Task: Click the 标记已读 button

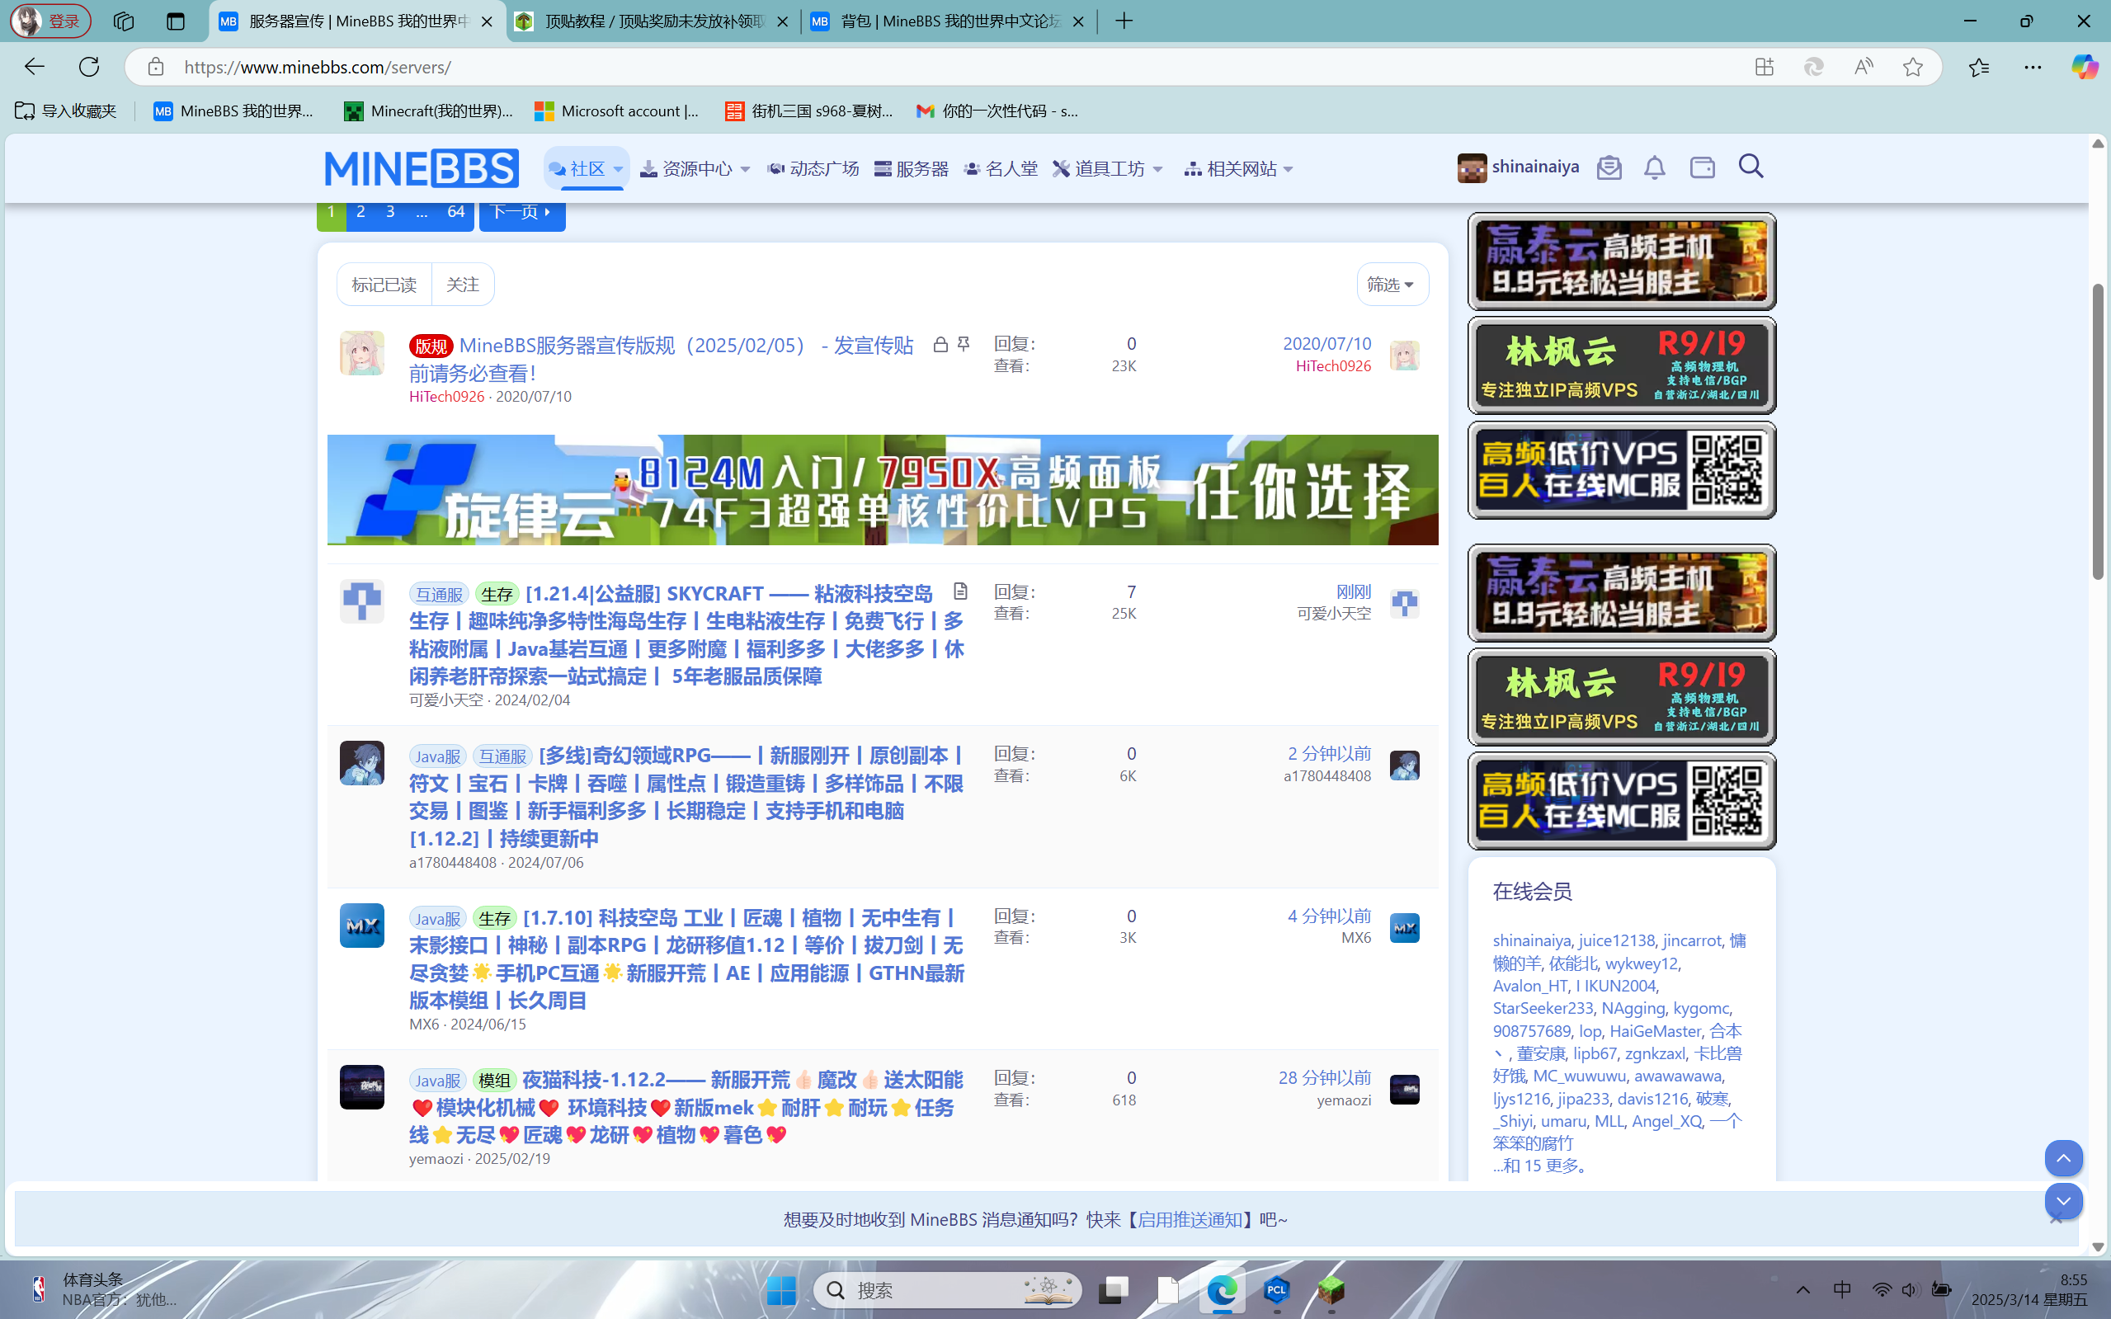Action: point(384,285)
